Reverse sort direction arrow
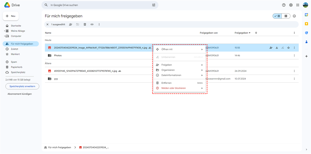 256,33
